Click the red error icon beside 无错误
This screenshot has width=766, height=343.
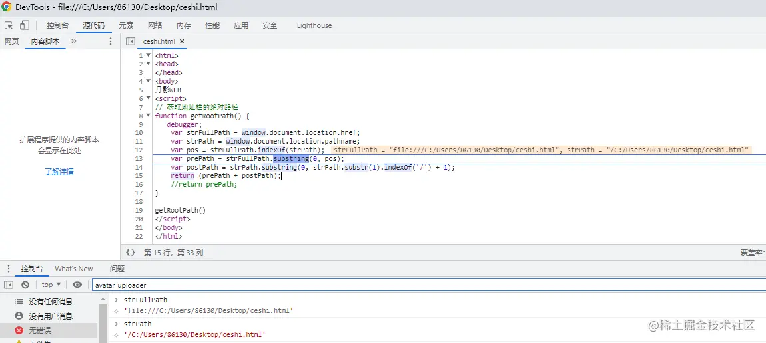point(19,330)
